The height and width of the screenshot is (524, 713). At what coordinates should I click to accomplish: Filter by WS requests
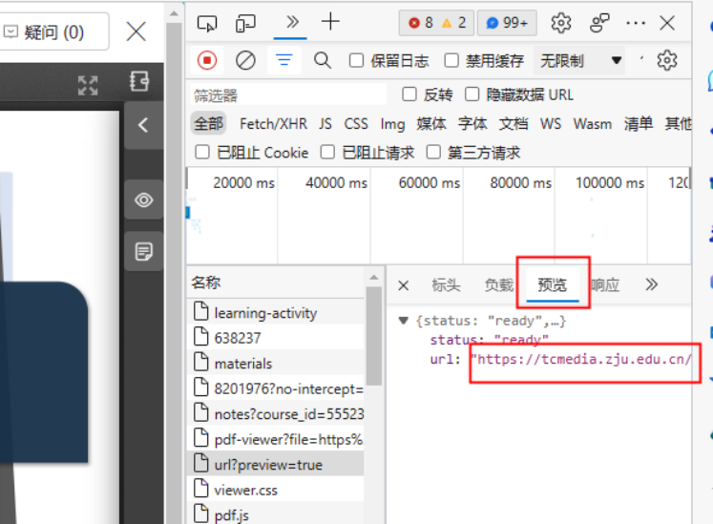551,124
